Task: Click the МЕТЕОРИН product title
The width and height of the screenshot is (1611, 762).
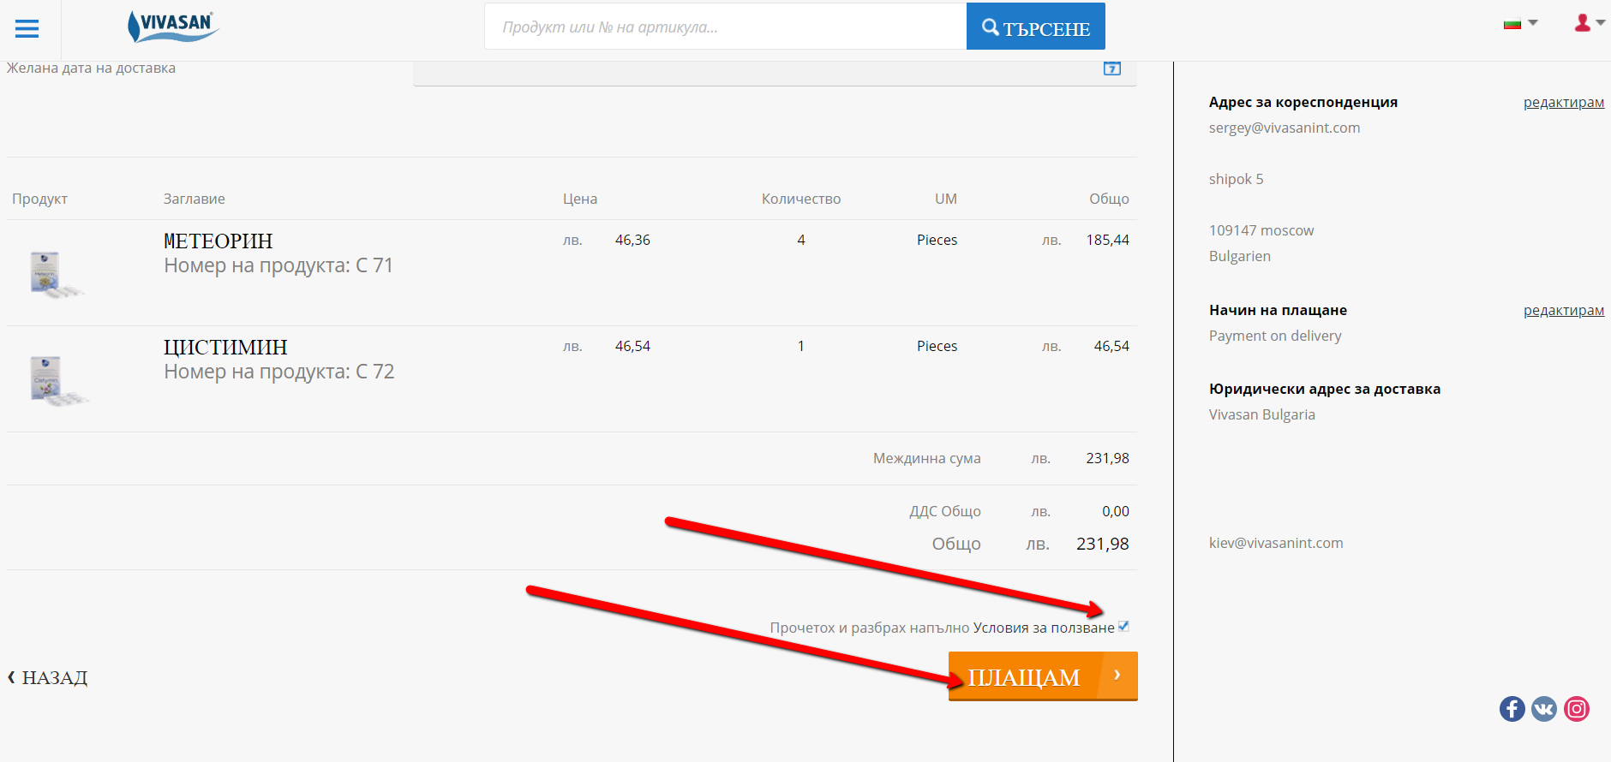Action: [x=218, y=241]
